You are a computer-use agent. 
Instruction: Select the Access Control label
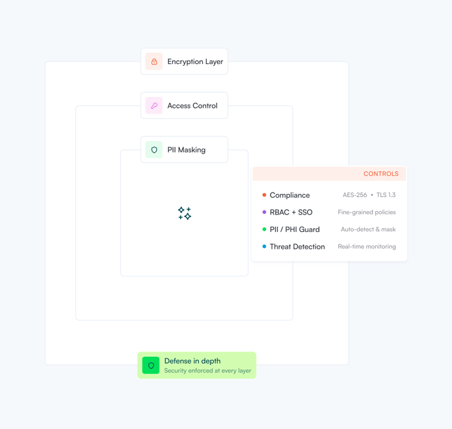192,106
